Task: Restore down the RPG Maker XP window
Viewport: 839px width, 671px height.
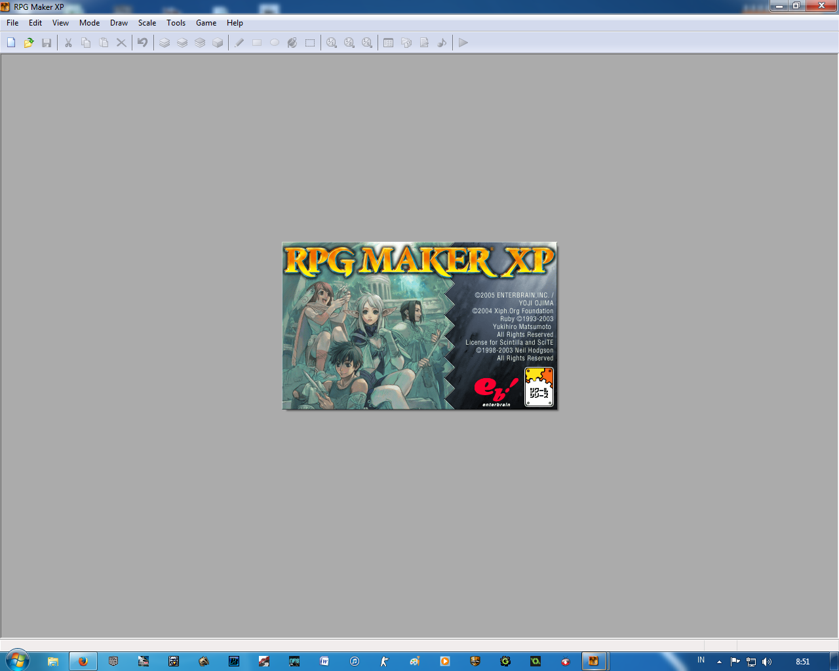Action: pyautogui.click(x=796, y=6)
